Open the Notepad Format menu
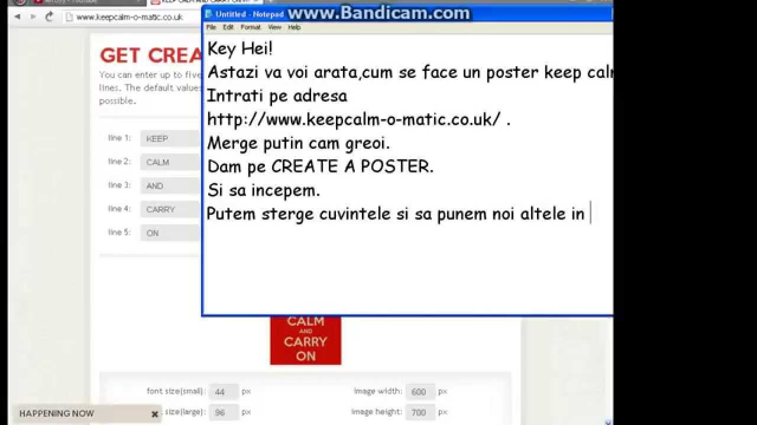This screenshot has width=757, height=425. point(251,27)
